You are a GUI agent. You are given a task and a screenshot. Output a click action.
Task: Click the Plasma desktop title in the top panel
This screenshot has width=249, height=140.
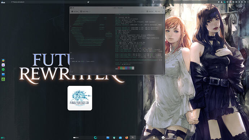pyautogui.click(x=18, y=2)
